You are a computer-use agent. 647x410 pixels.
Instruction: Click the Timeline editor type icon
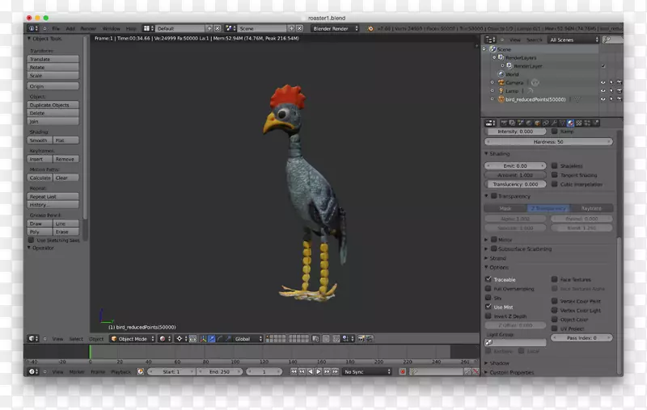tap(33, 371)
